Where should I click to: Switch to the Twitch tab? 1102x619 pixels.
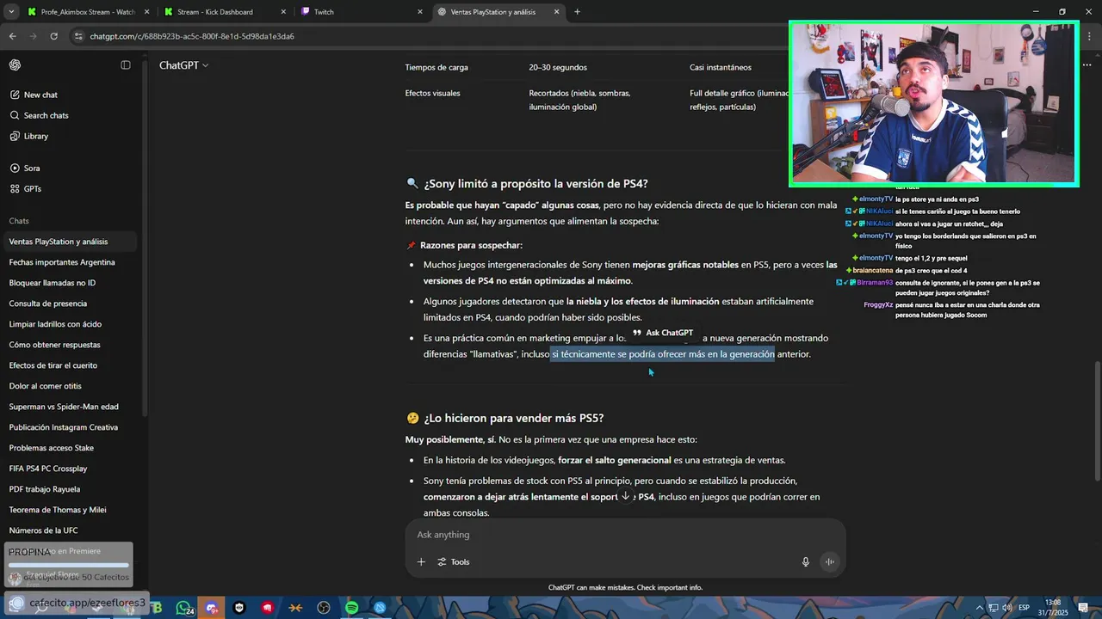[362, 12]
